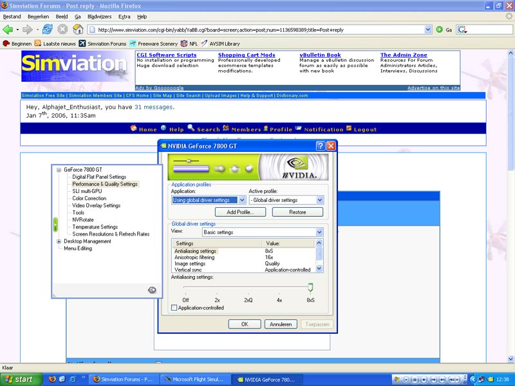Open the Bladwijzers menu
Screen dimensions: 515x386
100,16
